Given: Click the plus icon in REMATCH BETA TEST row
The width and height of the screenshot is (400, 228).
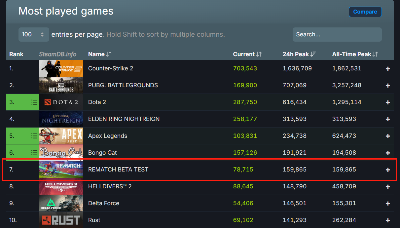Looking at the screenshot, I should click(x=388, y=170).
